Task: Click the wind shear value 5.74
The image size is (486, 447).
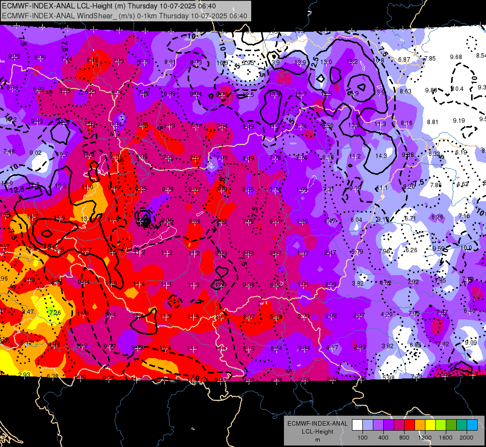Action: coord(275,190)
